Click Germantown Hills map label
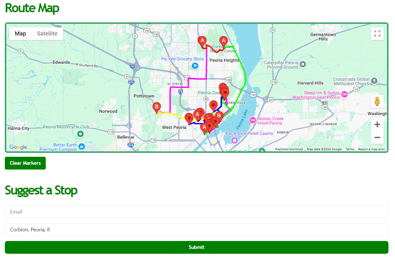This screenshot has width=395, height=258. click(323, 37)
